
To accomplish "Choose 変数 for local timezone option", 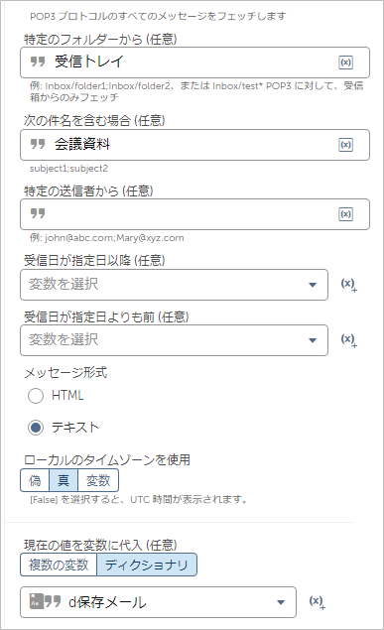I will click(x=98, y=480).
